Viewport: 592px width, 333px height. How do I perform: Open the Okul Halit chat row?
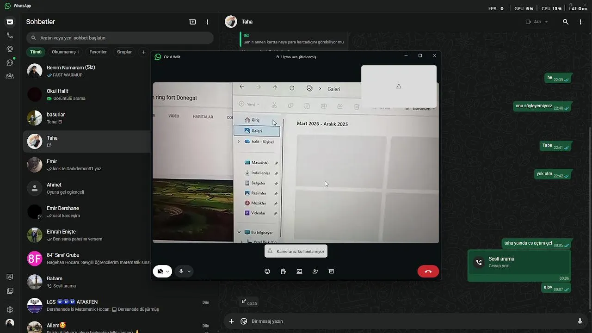click(x=87, y=94)
